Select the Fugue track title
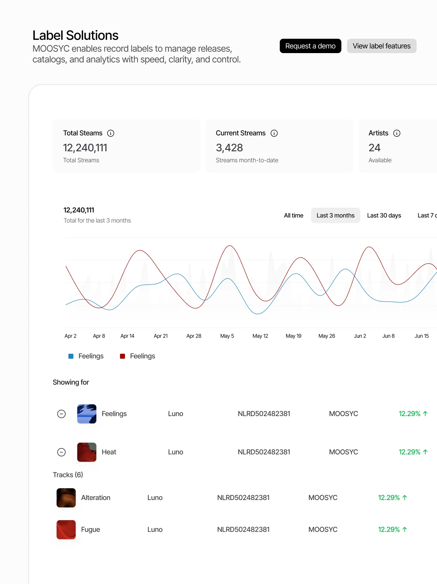437x584 pixels. click(91, 529)
